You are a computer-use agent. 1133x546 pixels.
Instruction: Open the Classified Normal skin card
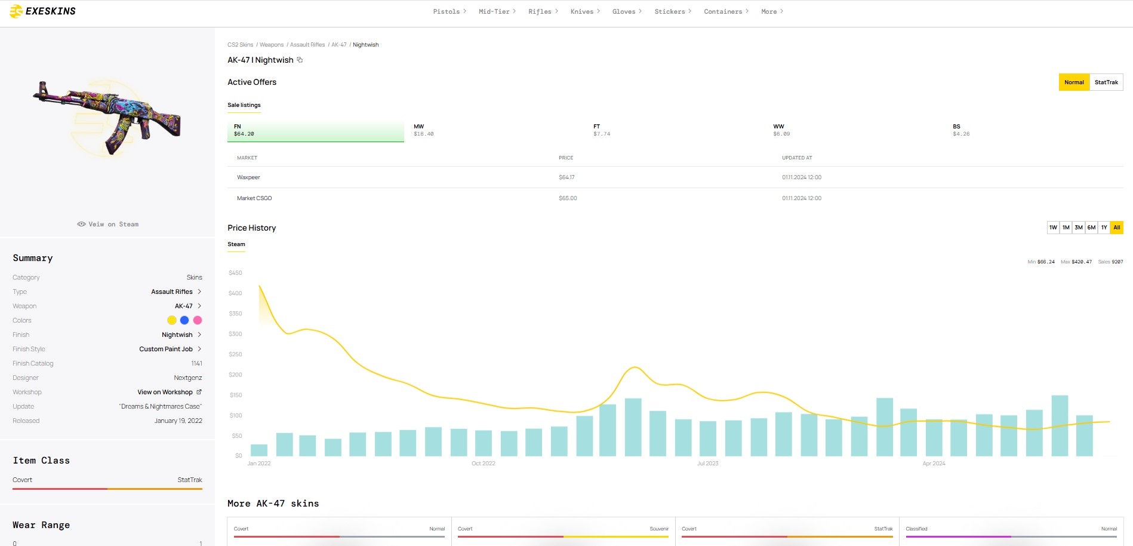pos(1011,532)
